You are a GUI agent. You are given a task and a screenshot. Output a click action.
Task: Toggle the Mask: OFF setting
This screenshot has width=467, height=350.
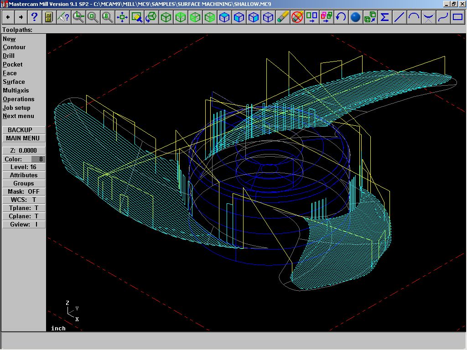24,191
